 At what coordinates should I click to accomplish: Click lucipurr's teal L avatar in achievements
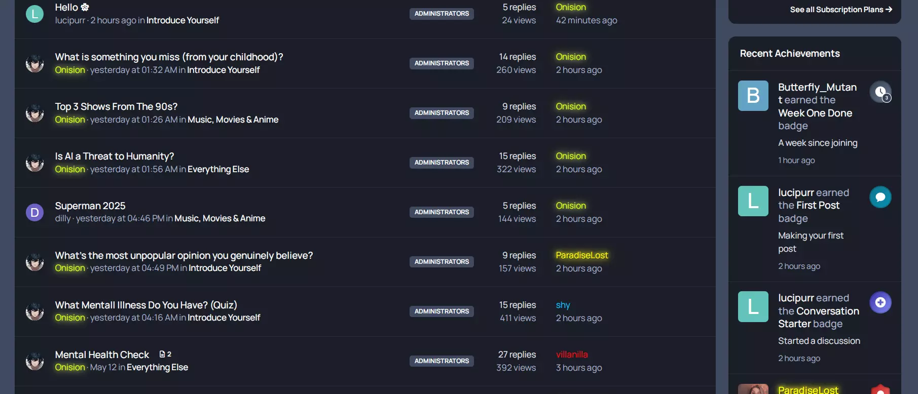(x=753, y=201)
